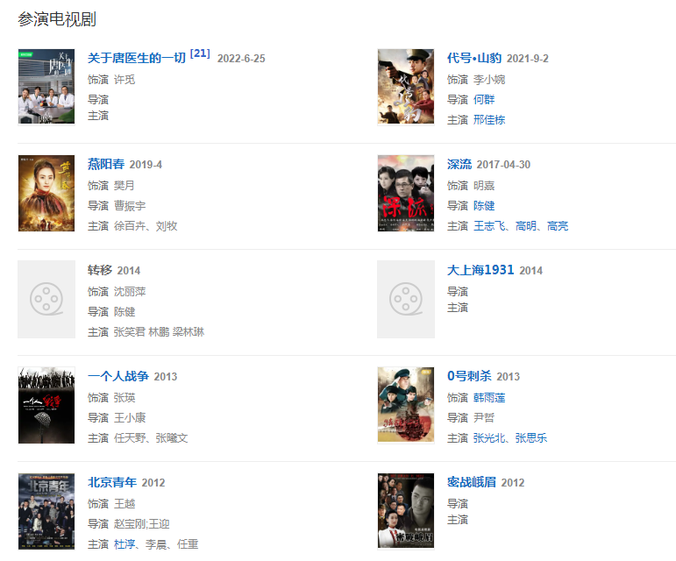This screenshot has width=676, height=561.
Task: Click the role link 韩雨莲
Action: [x=489, y=398]
